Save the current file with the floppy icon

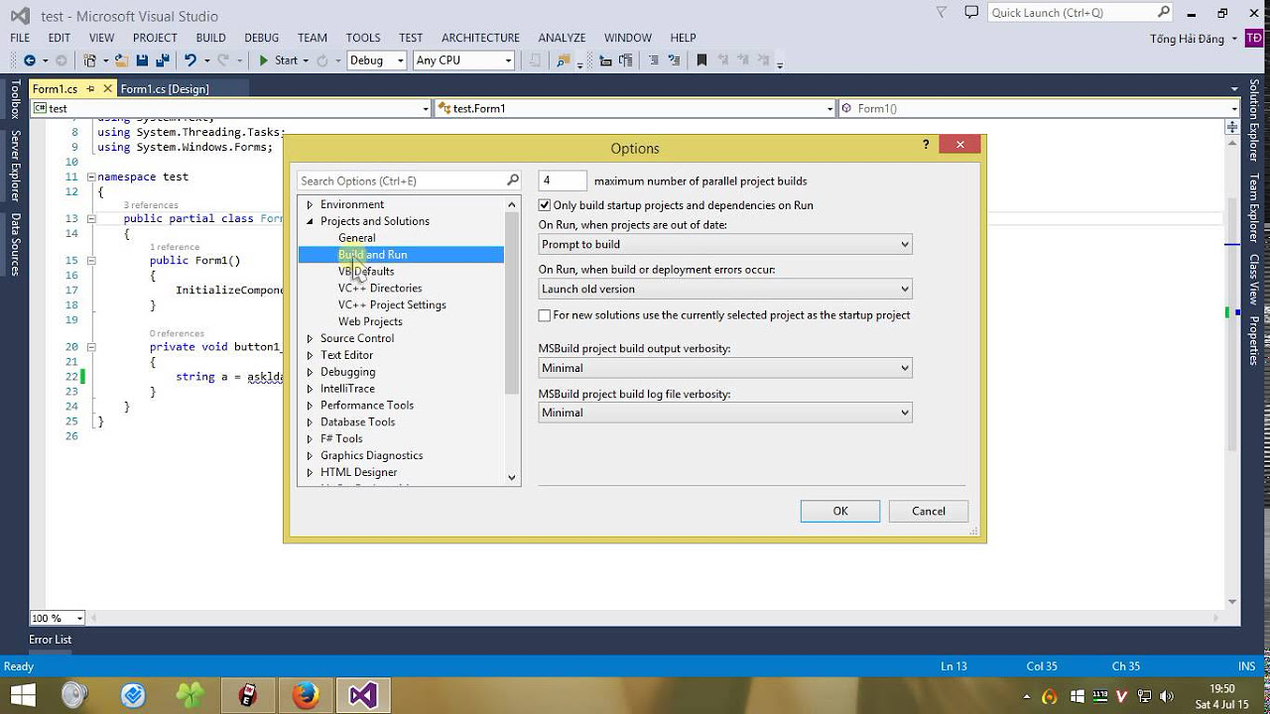[x=143, y=60]
